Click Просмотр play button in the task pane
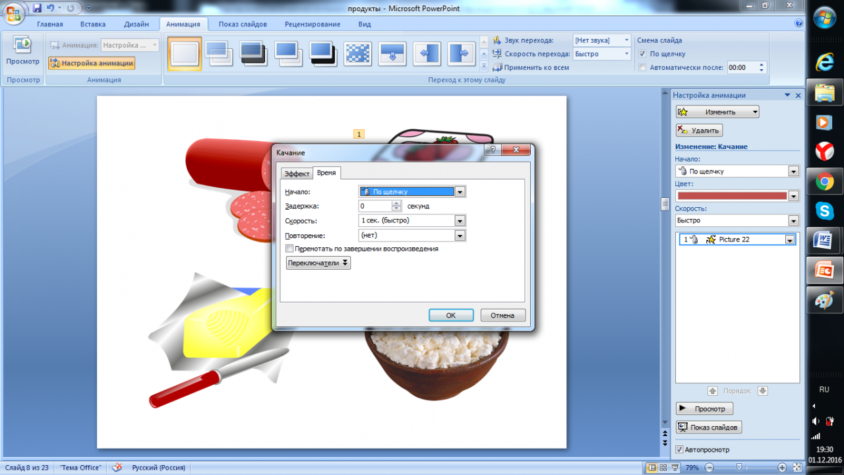Screen dimensions: 844x475 (x=704, y=409)
